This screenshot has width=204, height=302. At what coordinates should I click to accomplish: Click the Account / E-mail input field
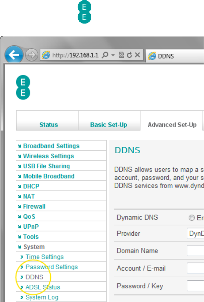(195, 268)
